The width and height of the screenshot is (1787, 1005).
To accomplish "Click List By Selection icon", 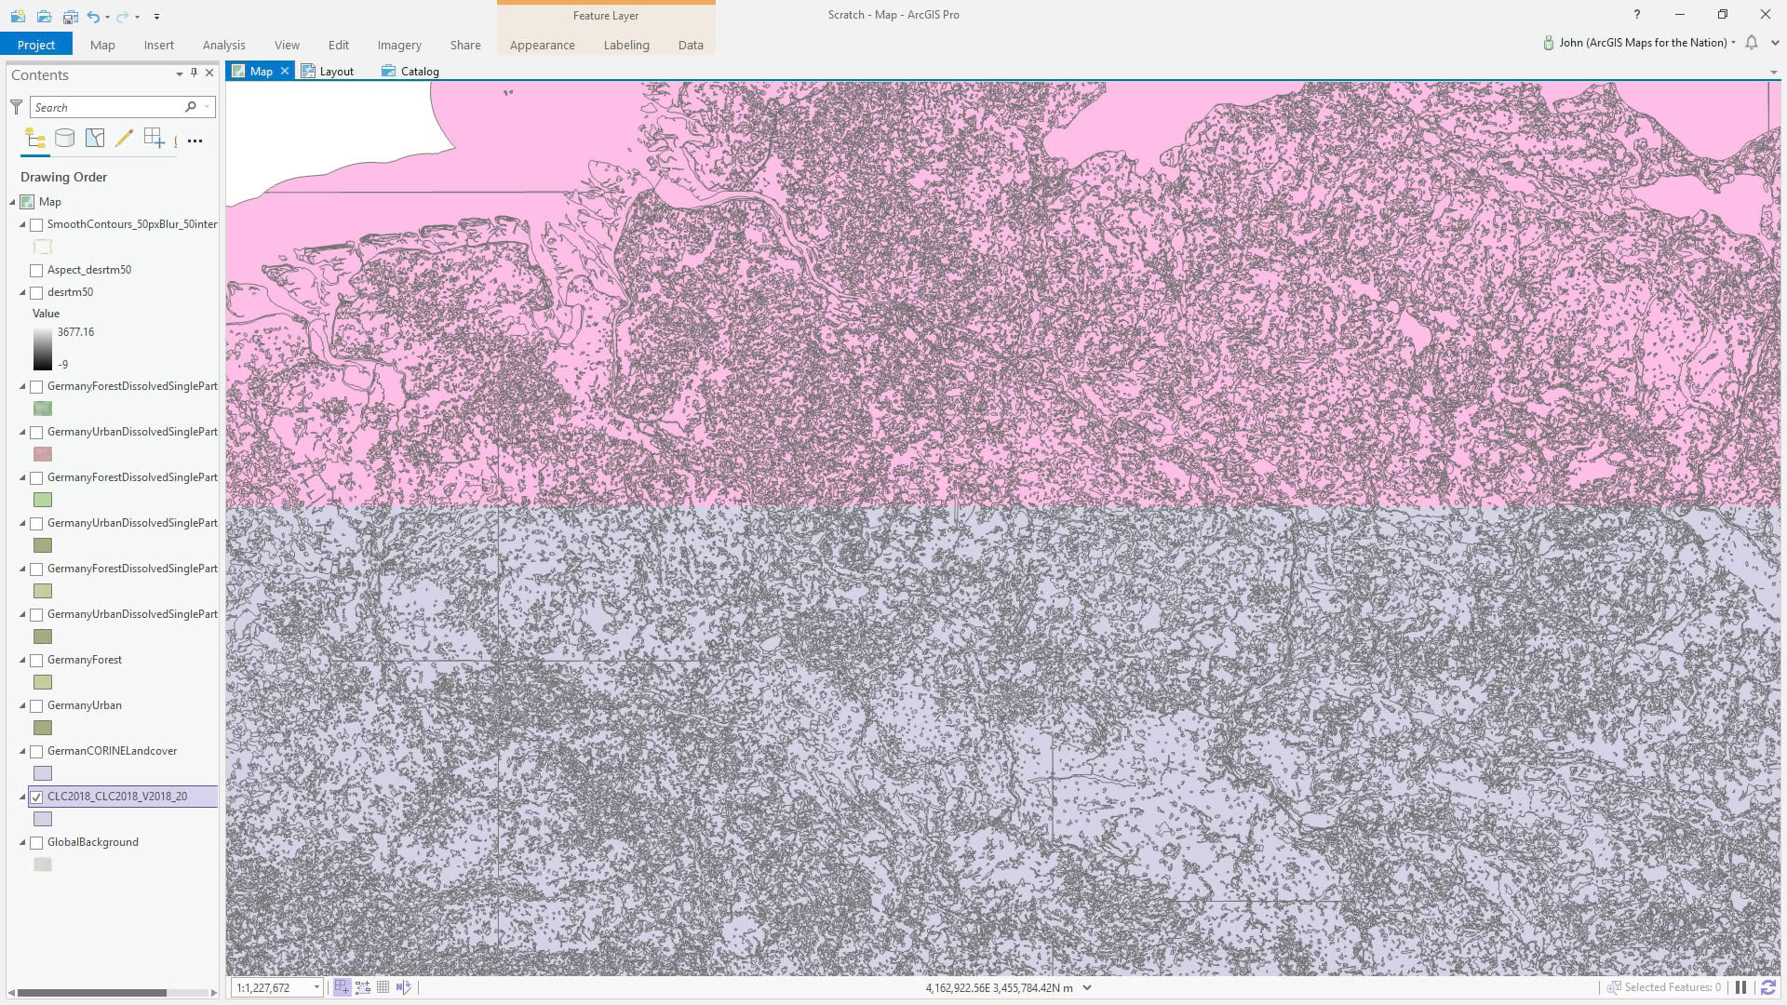I will 95,140.
